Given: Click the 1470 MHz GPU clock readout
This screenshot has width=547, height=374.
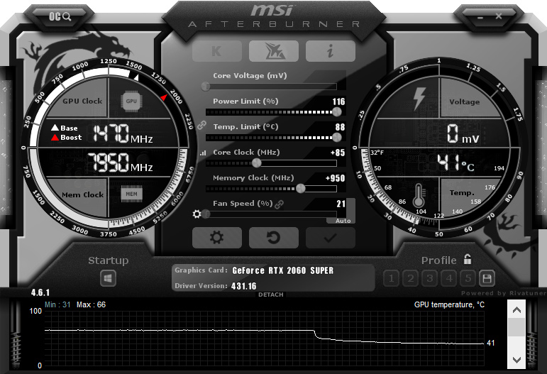Looking at the screenshot, I should pyautogui.click(x=123, y=133).
